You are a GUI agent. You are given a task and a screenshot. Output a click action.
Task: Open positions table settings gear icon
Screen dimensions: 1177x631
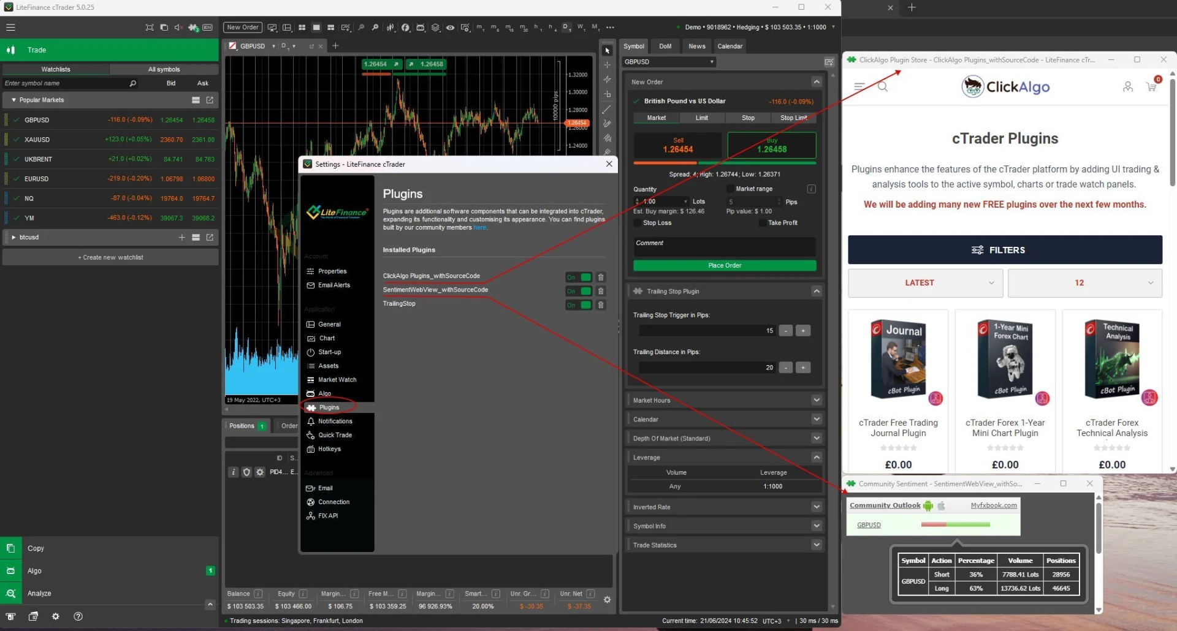(607, 600)
